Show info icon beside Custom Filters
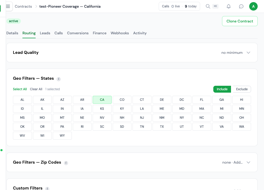The width and height of the screenshot is (264, 190). [47, 188]
